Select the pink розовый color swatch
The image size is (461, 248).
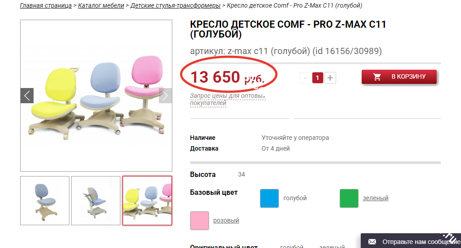[199, 221]
